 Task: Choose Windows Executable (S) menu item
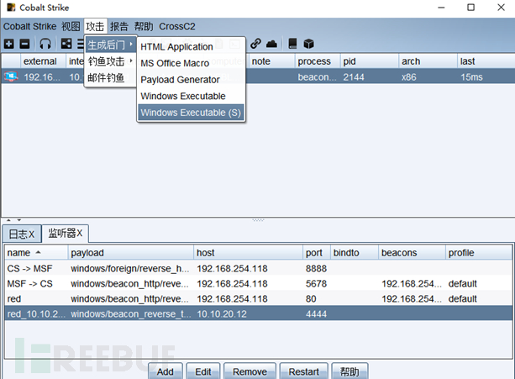(x=191, y=113)
